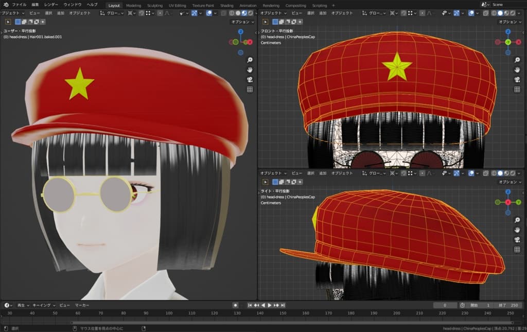Toggle wireframe shading in the front viewport

(x=494, y=13)
